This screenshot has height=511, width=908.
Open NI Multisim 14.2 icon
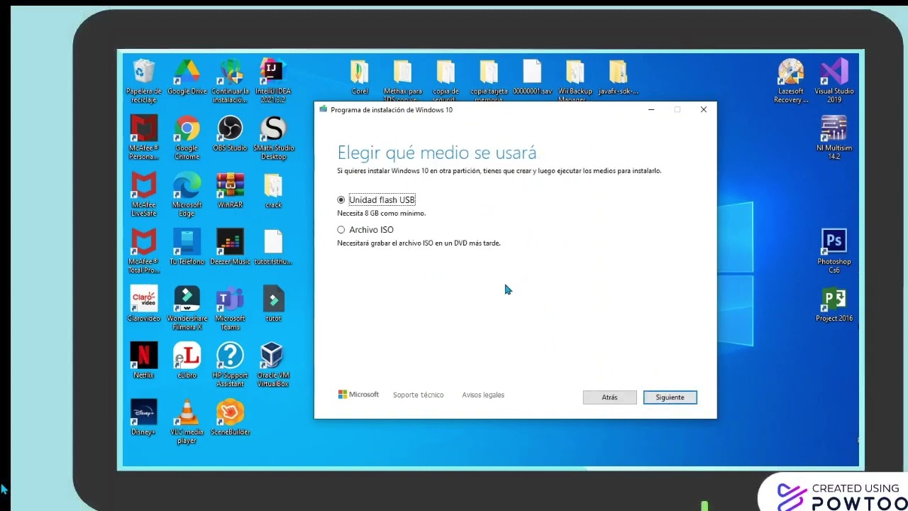[x=834, y=128]
